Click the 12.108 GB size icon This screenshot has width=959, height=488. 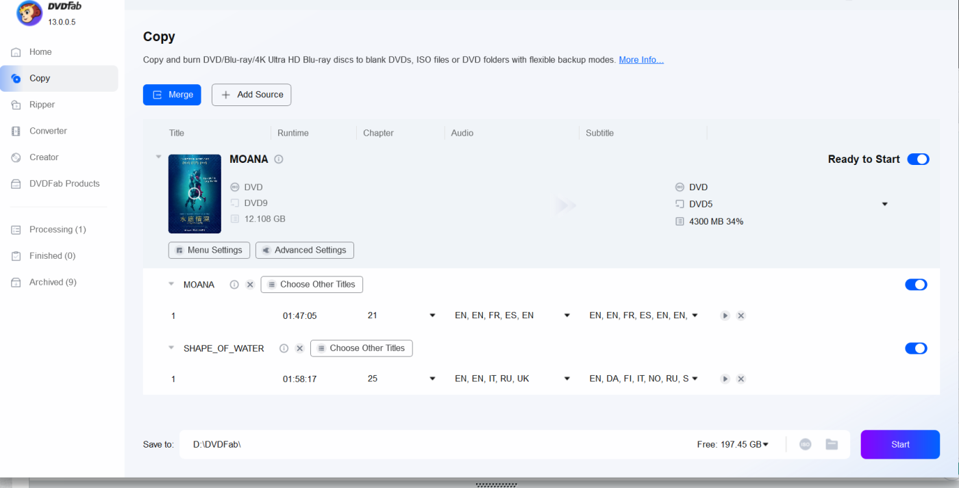click(x=235, y=219)
